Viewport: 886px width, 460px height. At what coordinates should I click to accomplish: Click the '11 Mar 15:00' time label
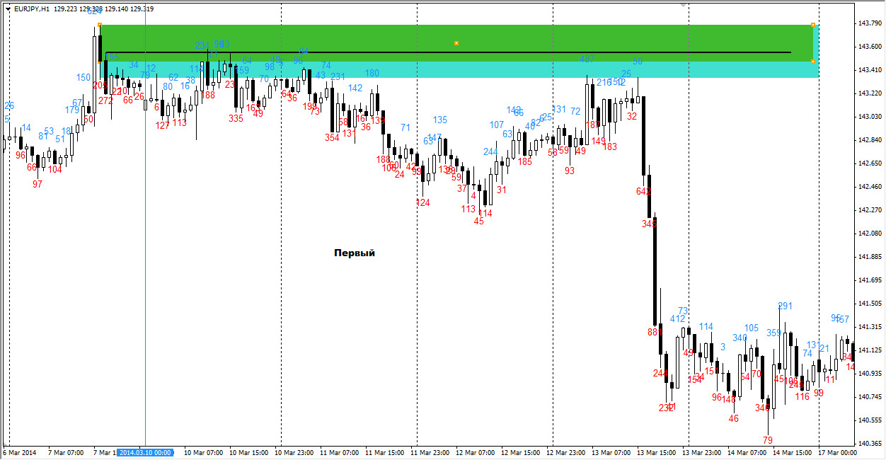[384, 452]
